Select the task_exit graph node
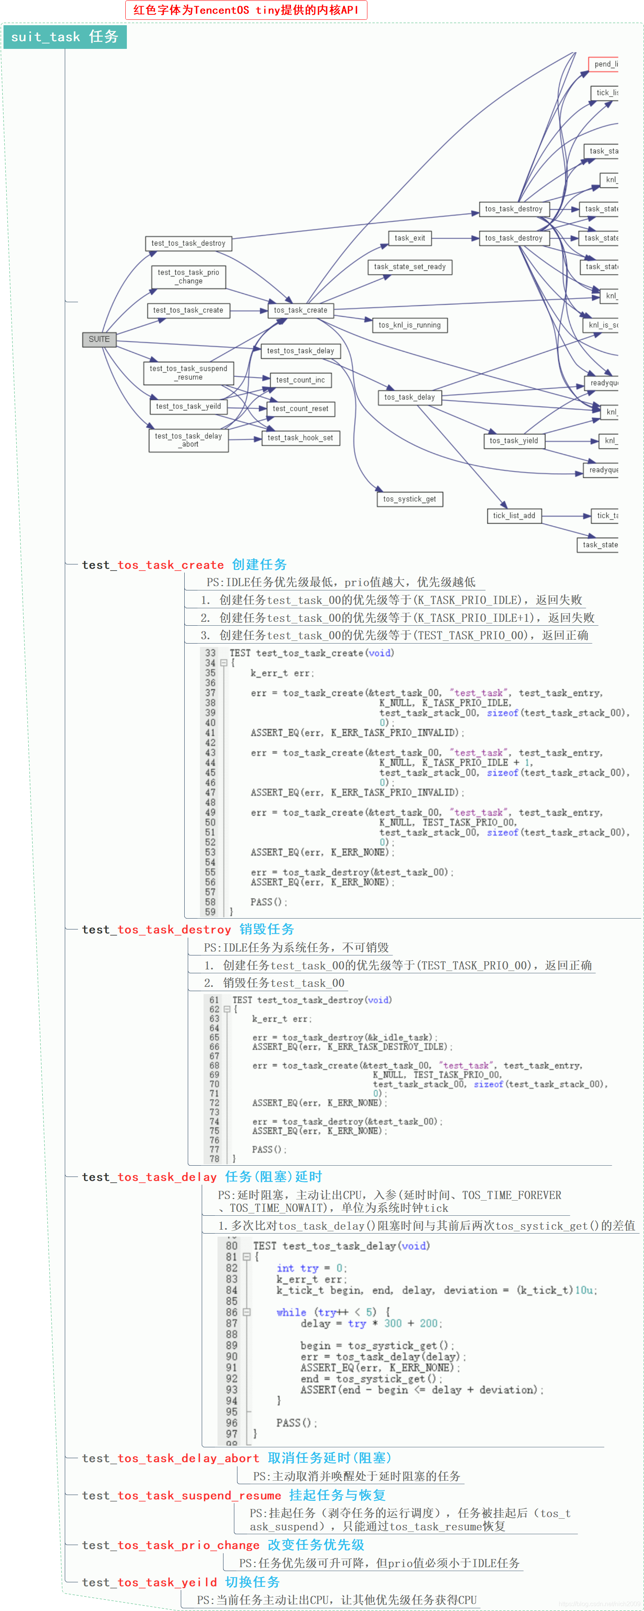644x1611 pixels. (410, 238)
